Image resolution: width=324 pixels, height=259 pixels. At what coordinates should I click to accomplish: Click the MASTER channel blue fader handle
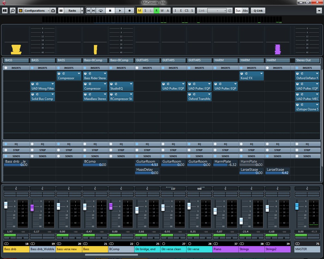[297, 206]
